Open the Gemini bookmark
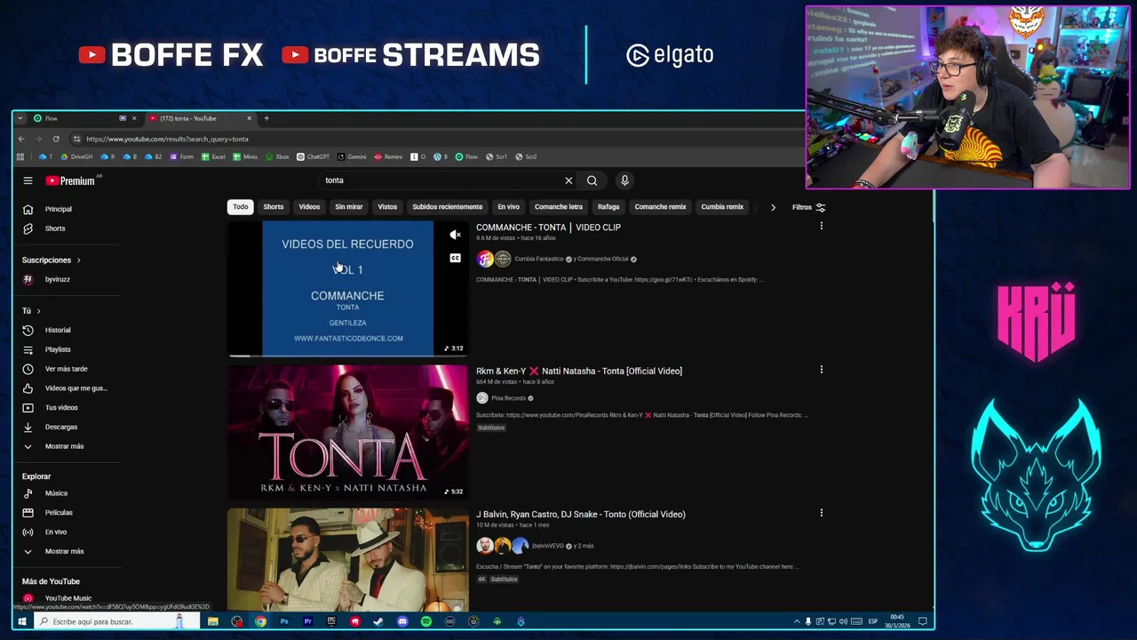This screenshot has width=1137, height=640. (x=351, y=156)
